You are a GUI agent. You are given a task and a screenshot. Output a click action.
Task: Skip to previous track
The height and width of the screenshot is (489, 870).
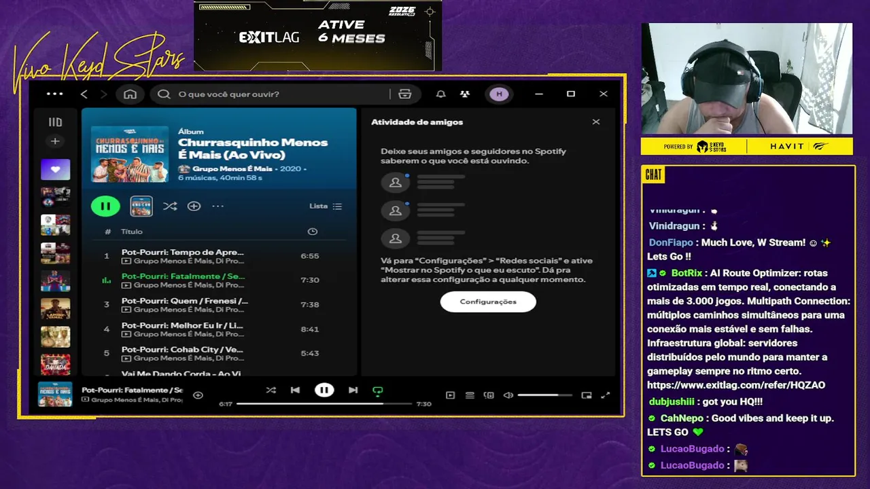pyautogui.click(x=295, y=390)
